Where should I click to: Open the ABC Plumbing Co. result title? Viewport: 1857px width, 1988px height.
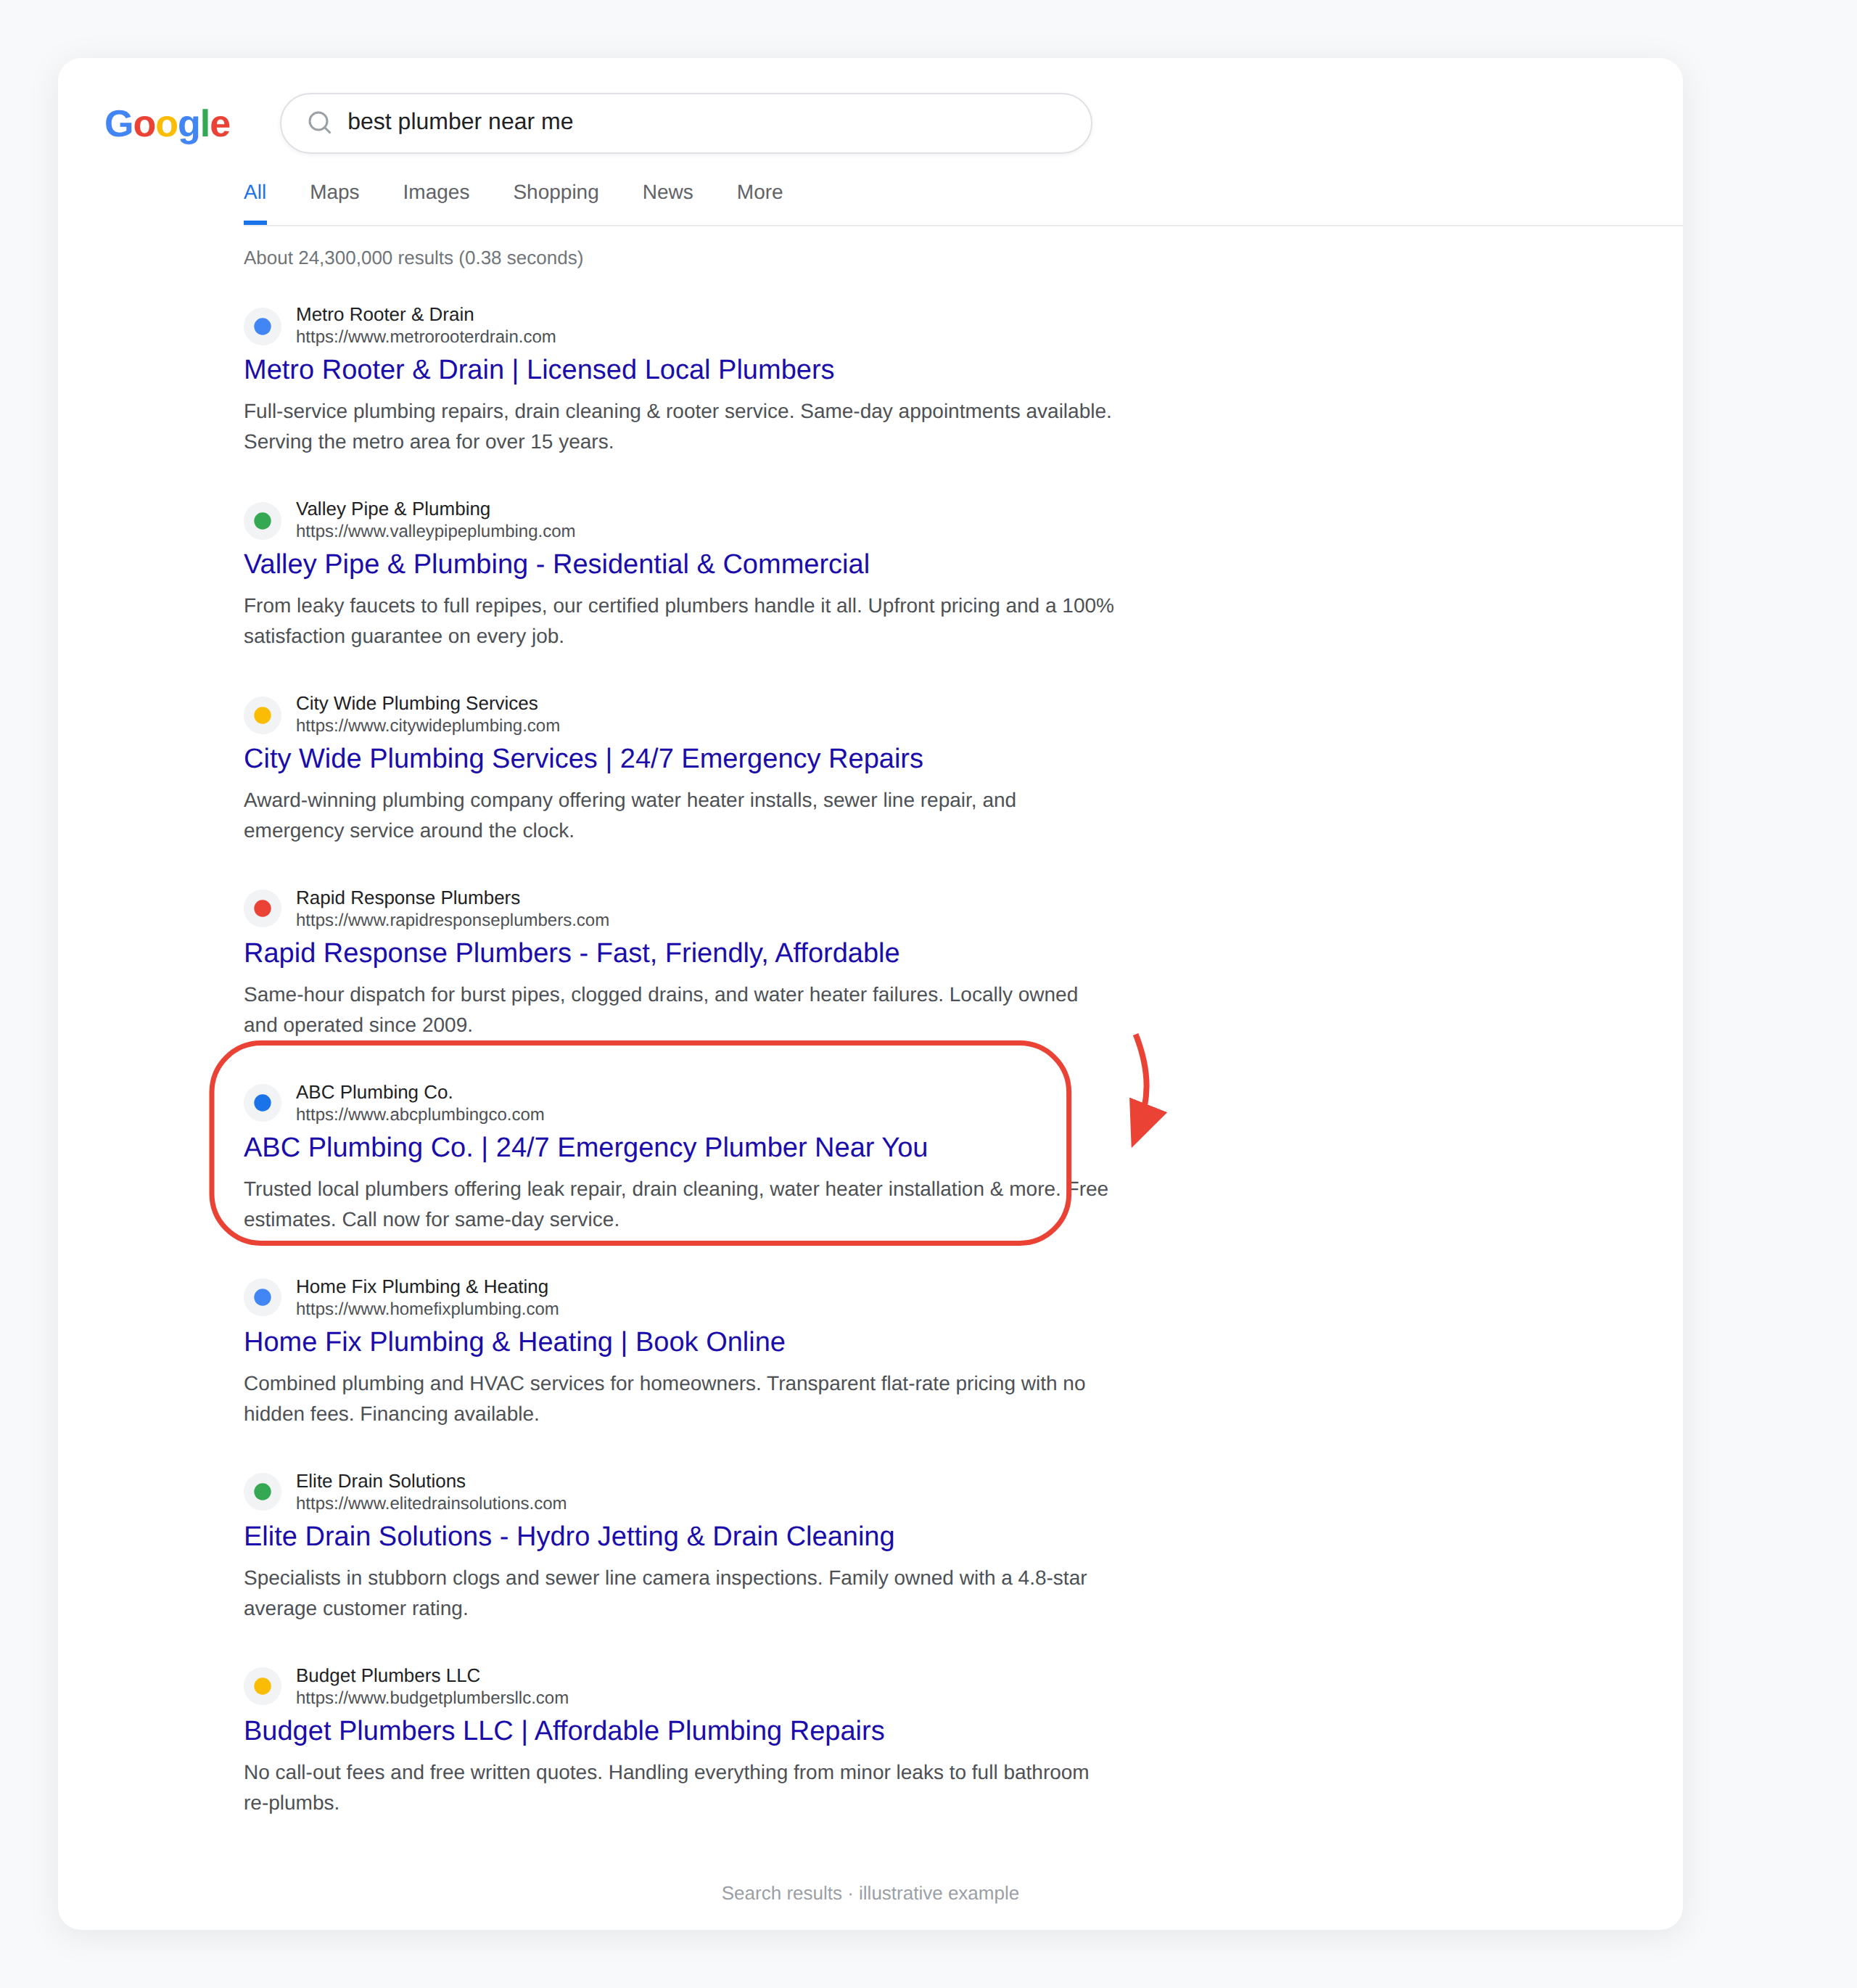pos(585,1147)
